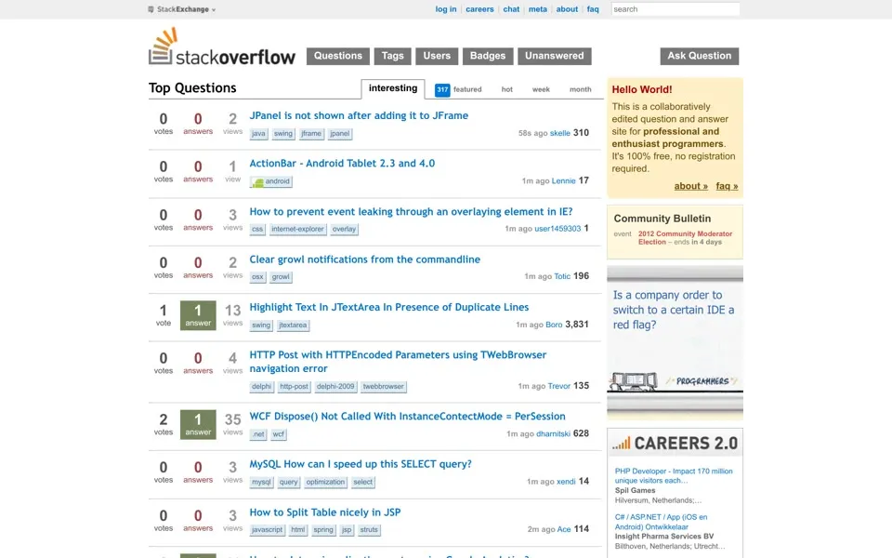Open the Questions nav tab

(338, 56)
